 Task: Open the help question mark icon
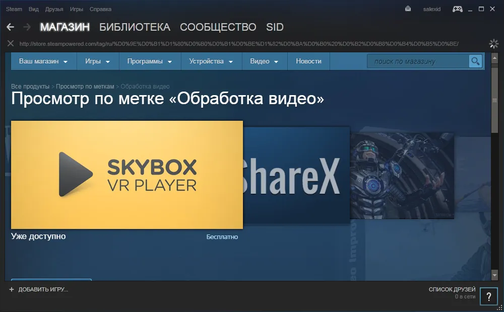pos(488,297)
